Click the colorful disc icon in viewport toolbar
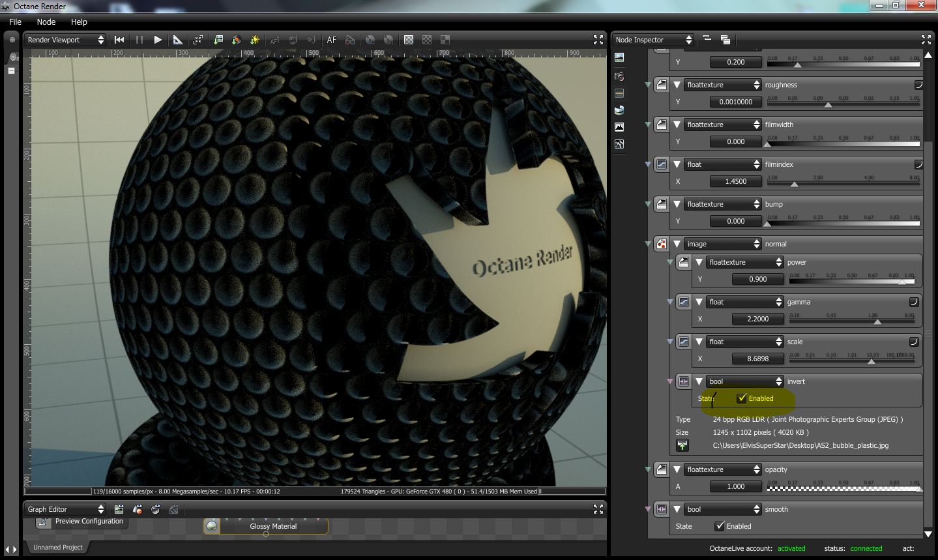Viewport: 938px width, 560px height. point(237,40)
